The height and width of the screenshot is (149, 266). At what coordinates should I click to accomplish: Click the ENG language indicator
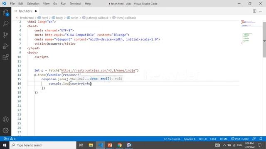click(x=239, y=145)
